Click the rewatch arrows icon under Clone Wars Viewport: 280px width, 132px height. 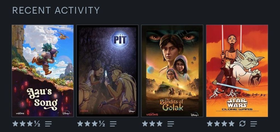point(242,123)
